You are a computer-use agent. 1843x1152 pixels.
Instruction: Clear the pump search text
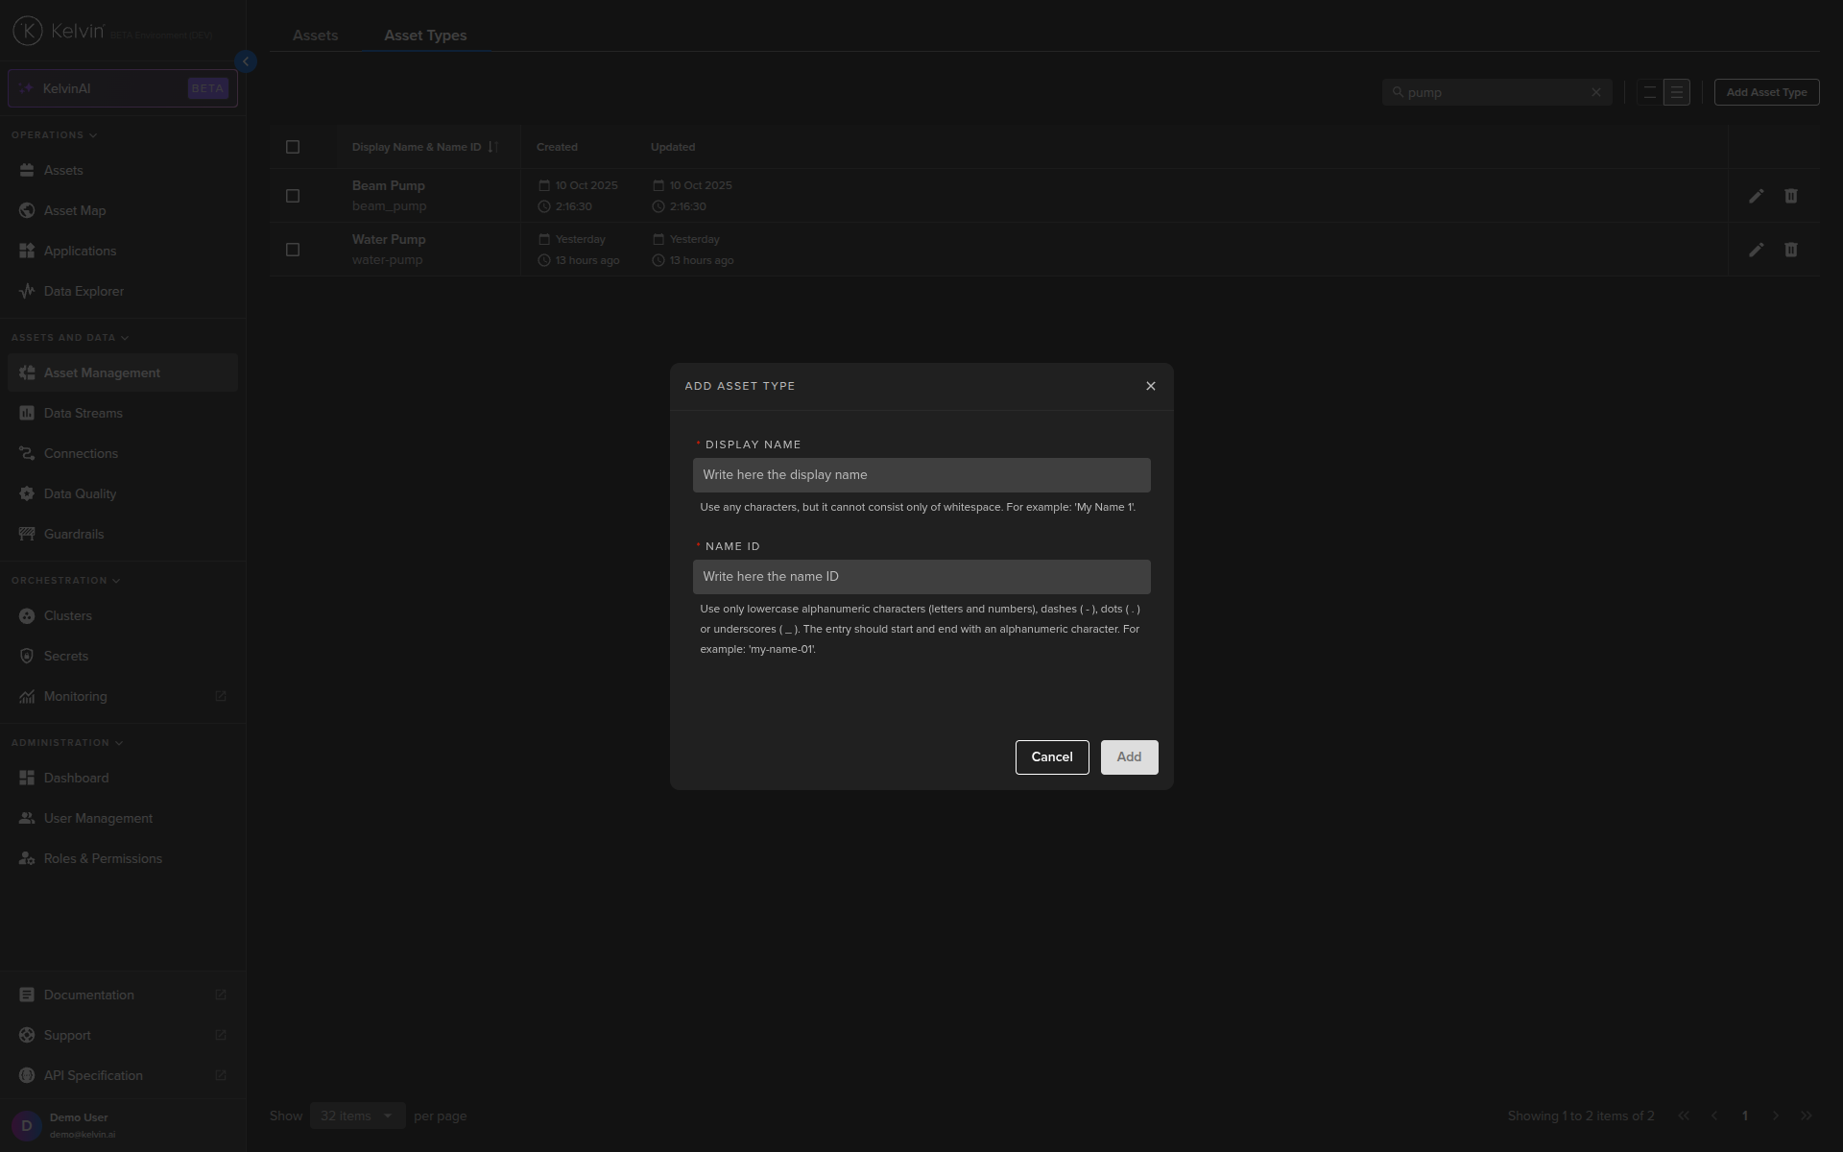[x=1595, y=93]
